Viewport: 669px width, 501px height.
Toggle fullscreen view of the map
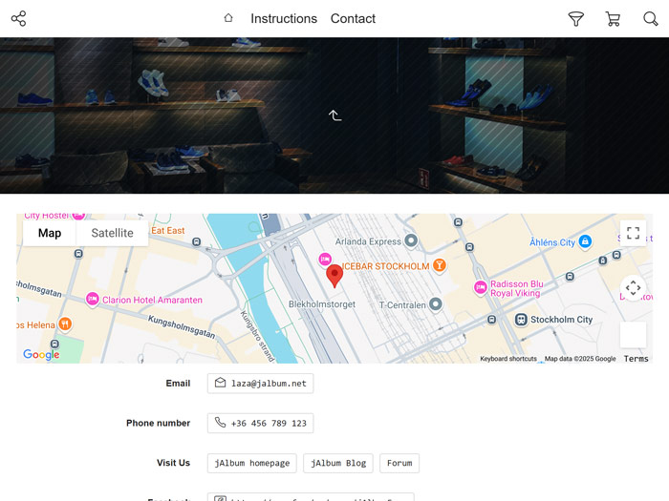tap(633, 234)
